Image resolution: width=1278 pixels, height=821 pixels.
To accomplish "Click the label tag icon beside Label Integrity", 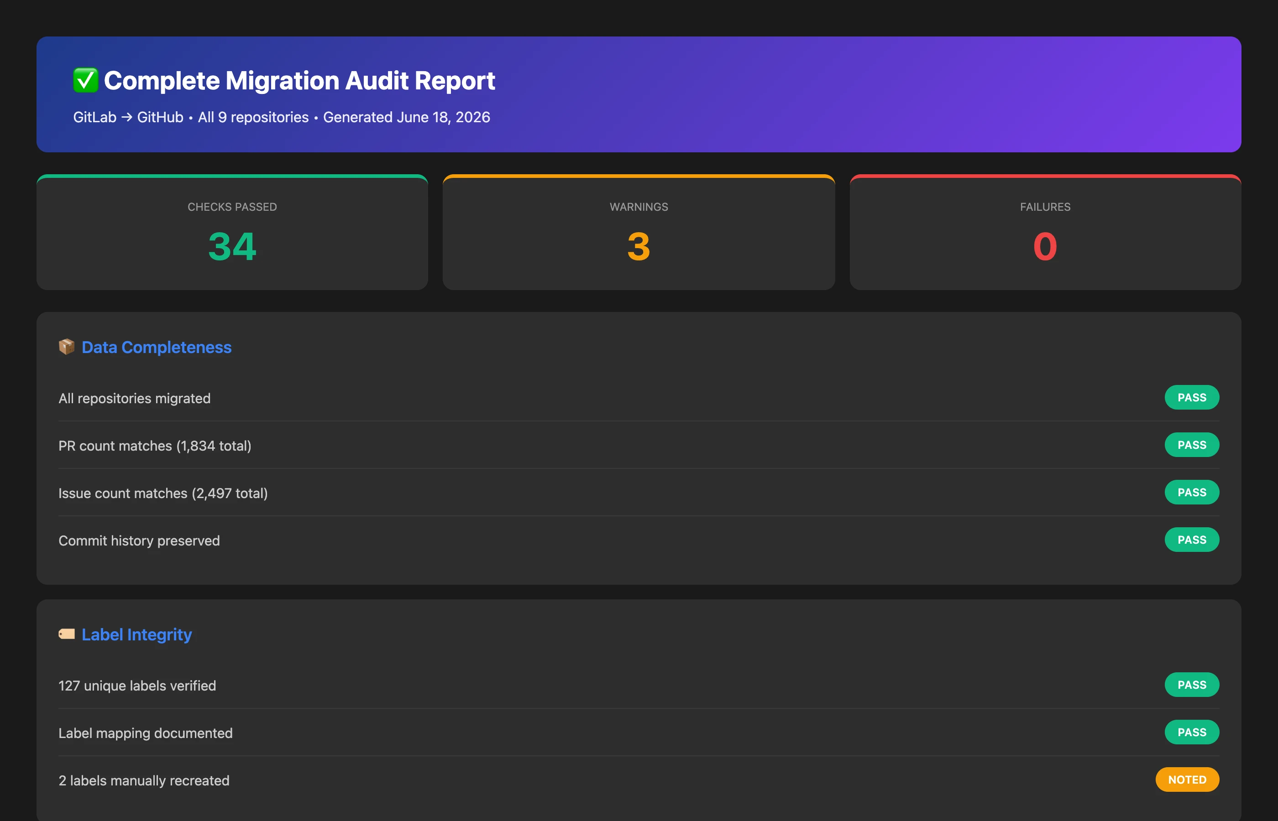I will tap(67, 634).
